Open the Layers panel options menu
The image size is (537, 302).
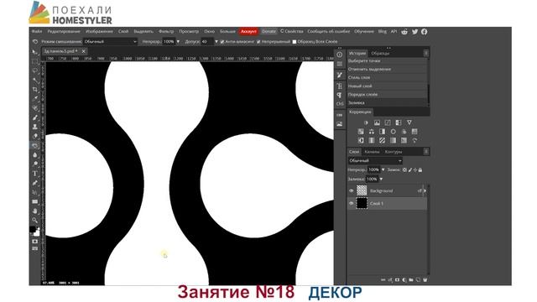425,151
